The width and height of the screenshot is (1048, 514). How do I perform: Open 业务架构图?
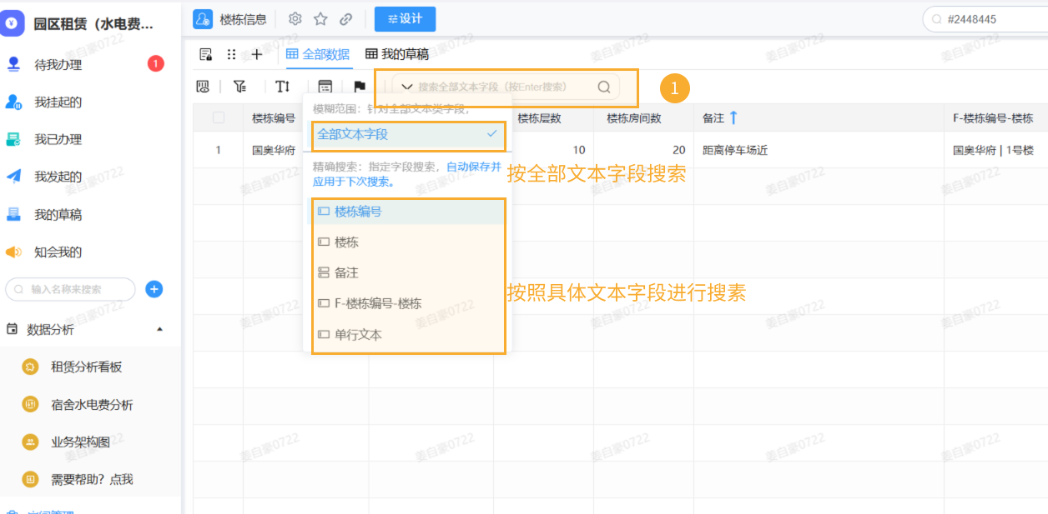pyautogui.click(x=80, y=442)
